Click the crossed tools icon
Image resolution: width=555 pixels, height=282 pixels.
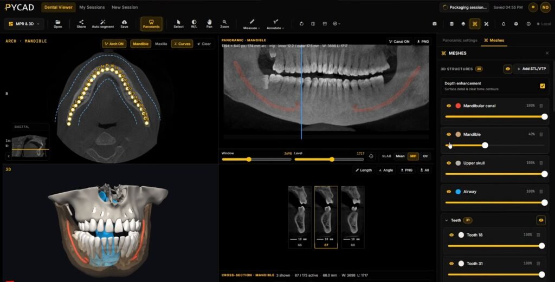(486, 24)
